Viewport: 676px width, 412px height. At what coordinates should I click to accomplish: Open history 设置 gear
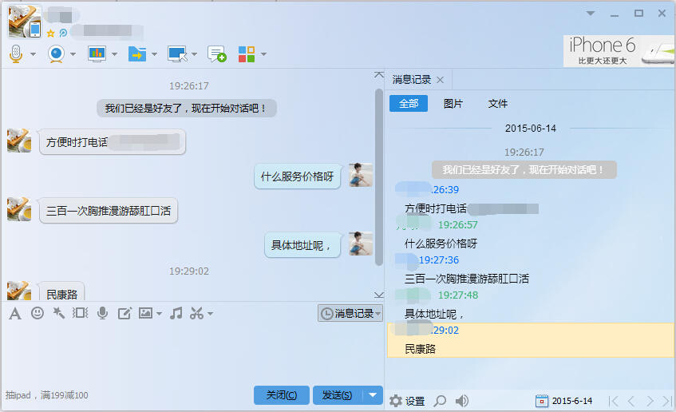click(x=407, y=401)
